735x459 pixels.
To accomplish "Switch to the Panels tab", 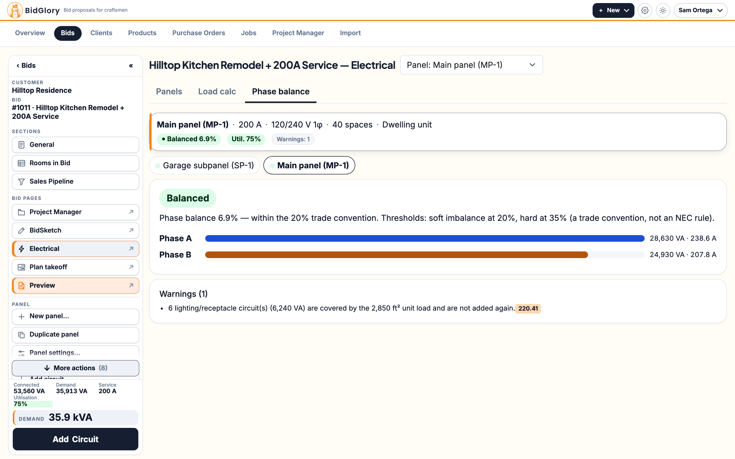I will (169, 92).
